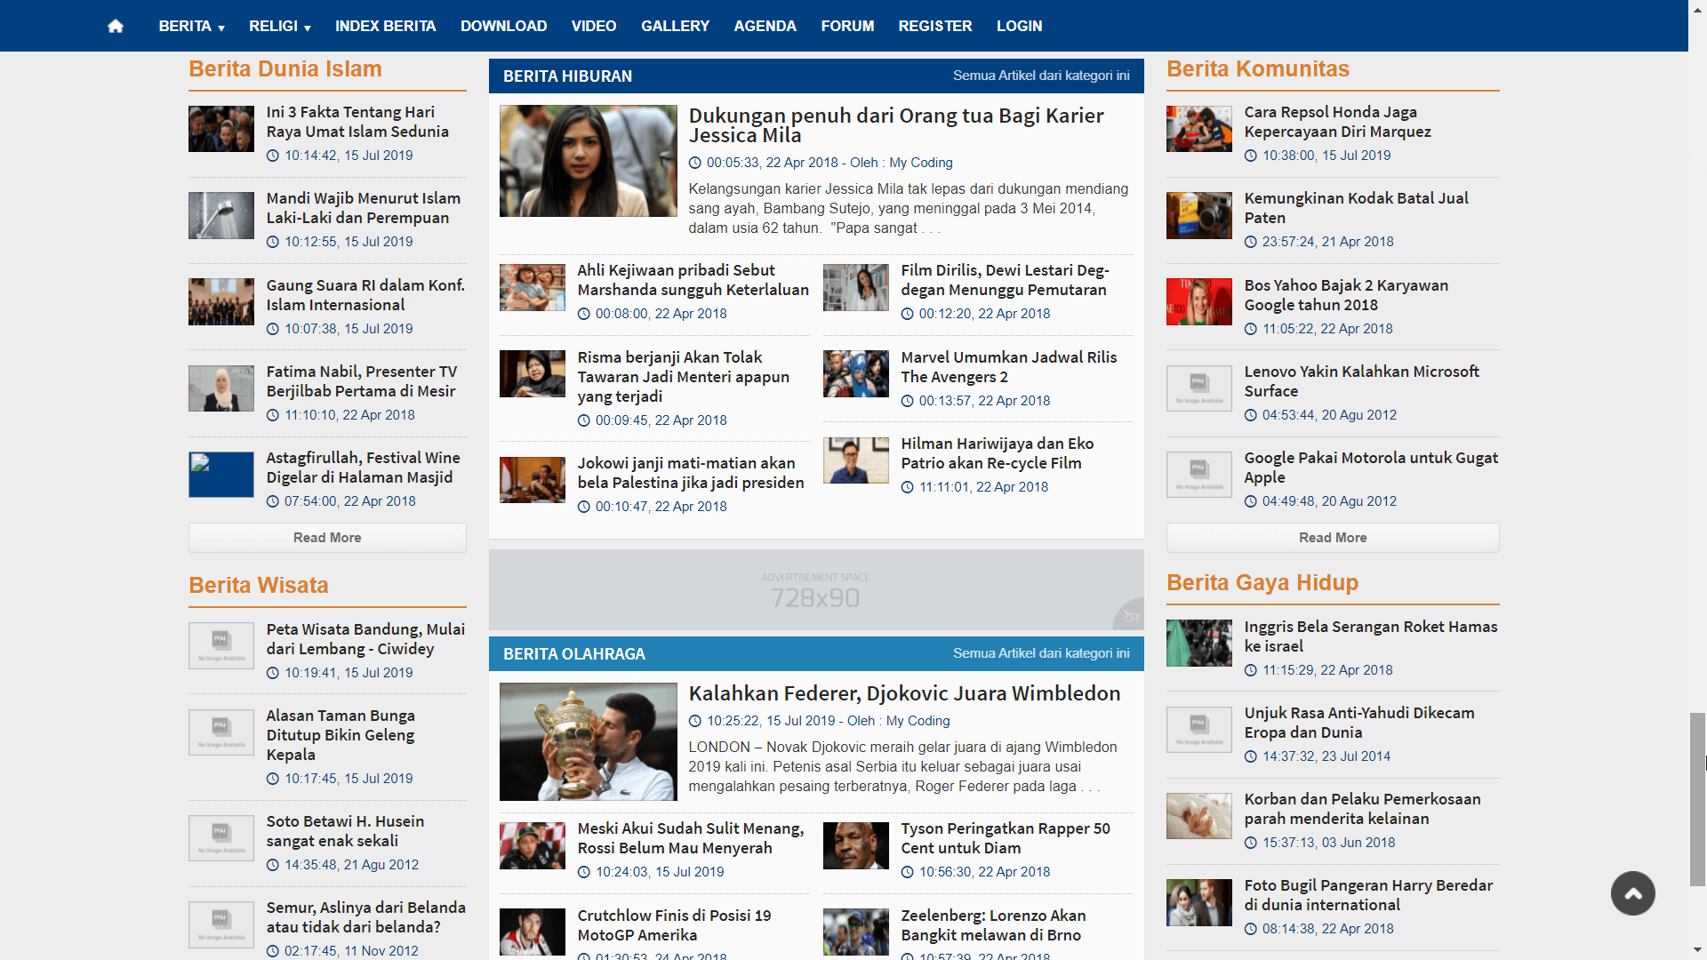Open Gaung Suara RI dalam Konf. article
The height and width of the screenshot is (960, 1707).
point(365,295)
